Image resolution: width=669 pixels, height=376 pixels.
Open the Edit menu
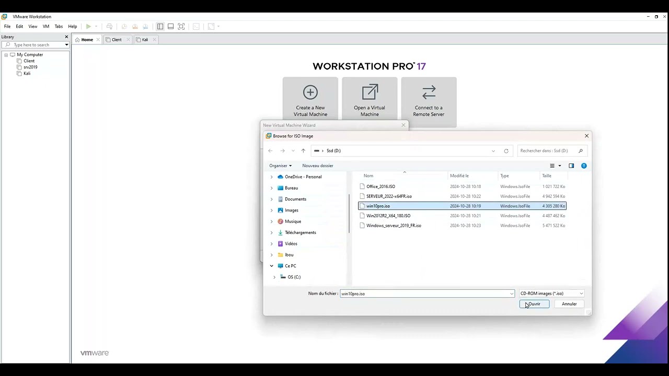19,26
